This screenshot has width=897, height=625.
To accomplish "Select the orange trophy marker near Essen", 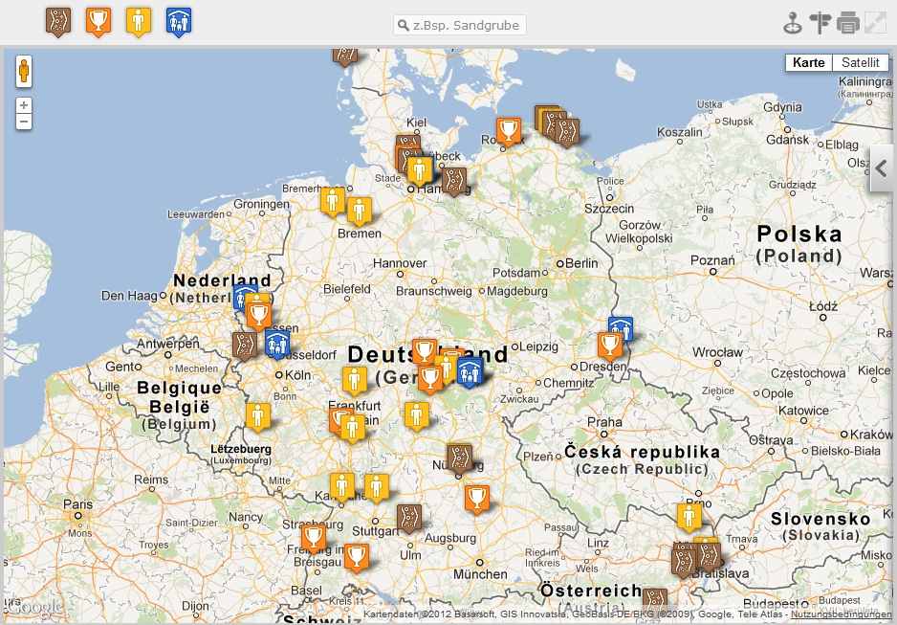I will [x=258, y=315].
